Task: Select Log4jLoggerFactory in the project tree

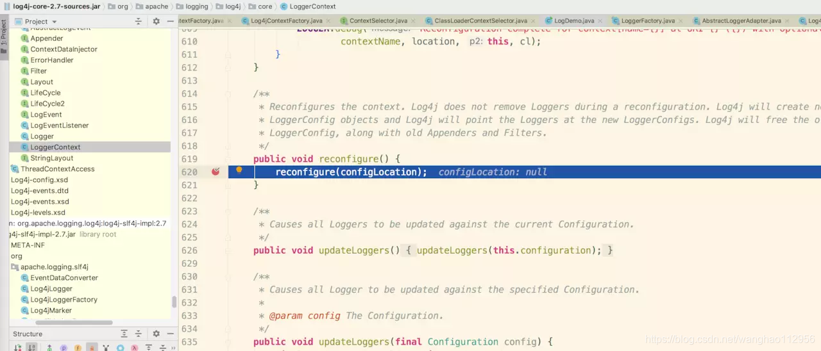Action: point(63,300)
